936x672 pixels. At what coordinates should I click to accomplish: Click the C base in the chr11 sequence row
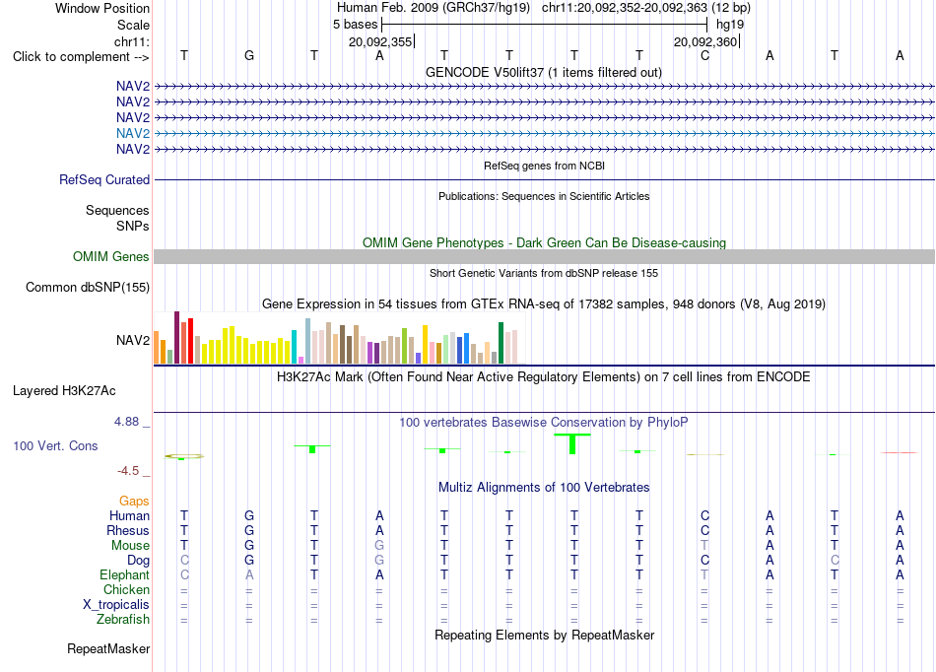pyautogui.click(x=704, y=56)
